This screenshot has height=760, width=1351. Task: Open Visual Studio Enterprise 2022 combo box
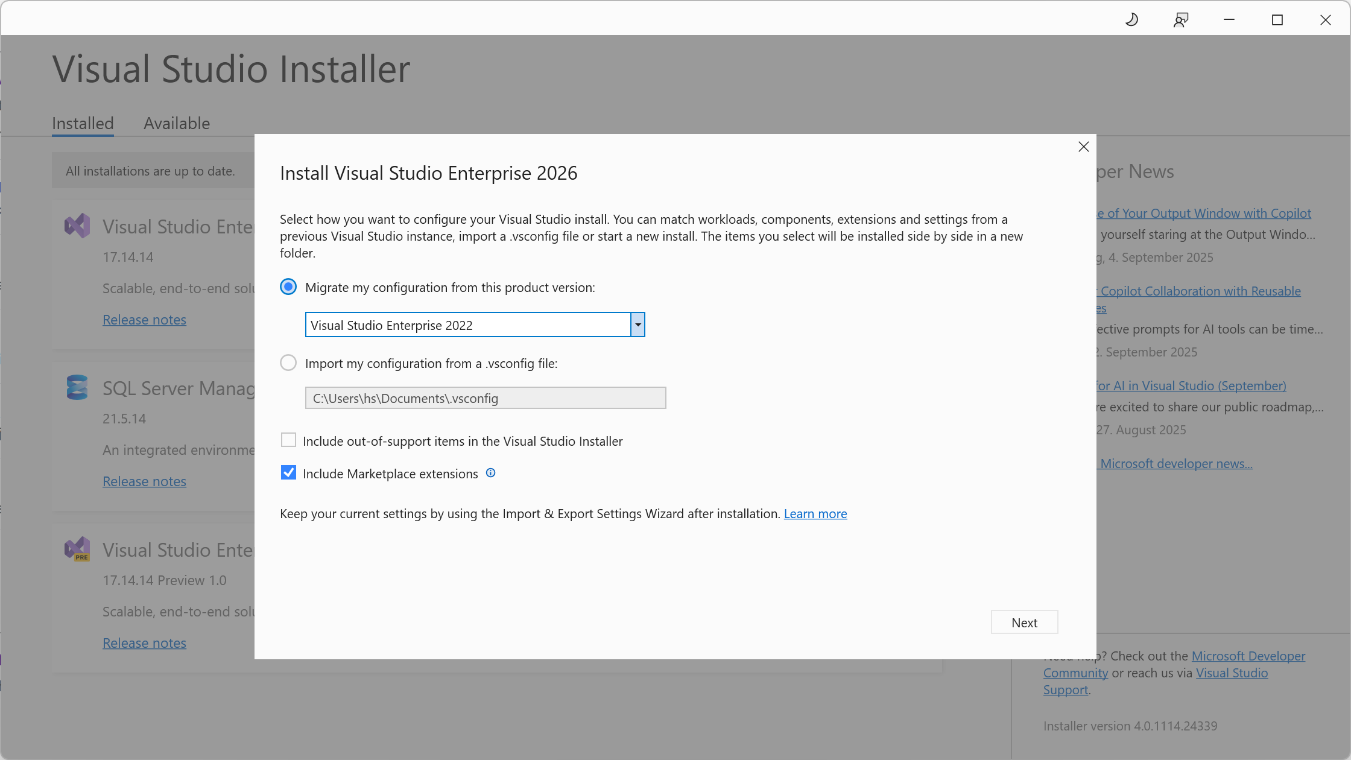point(475,325)
